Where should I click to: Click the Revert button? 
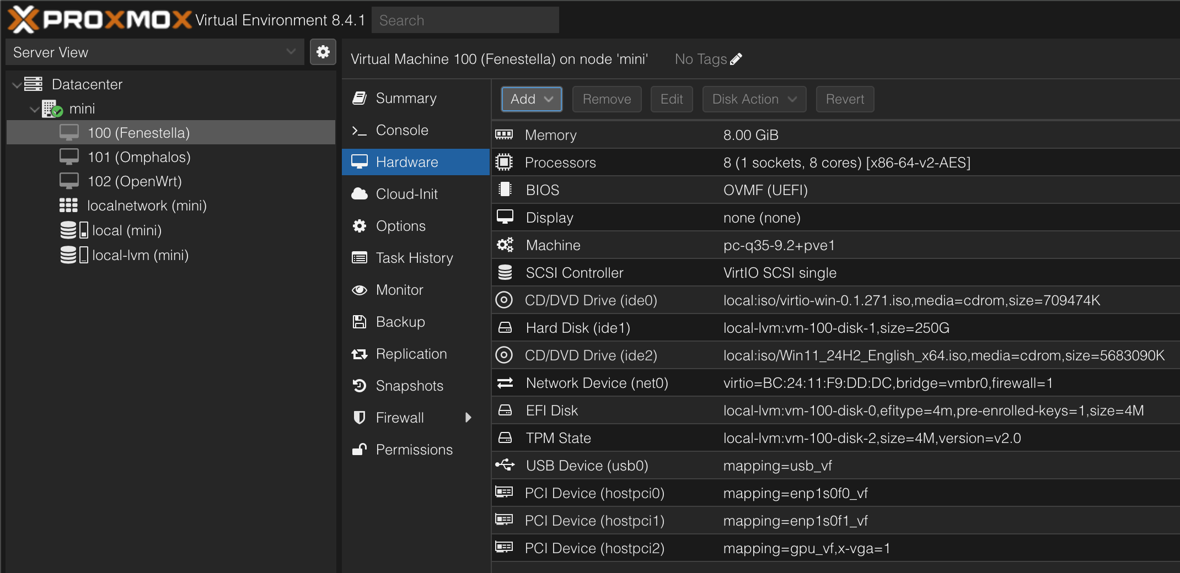845,99
